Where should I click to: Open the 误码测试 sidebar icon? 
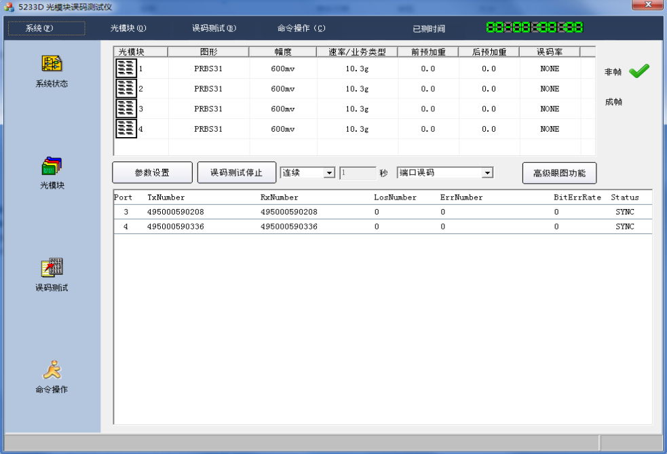[x=52, y=268]
